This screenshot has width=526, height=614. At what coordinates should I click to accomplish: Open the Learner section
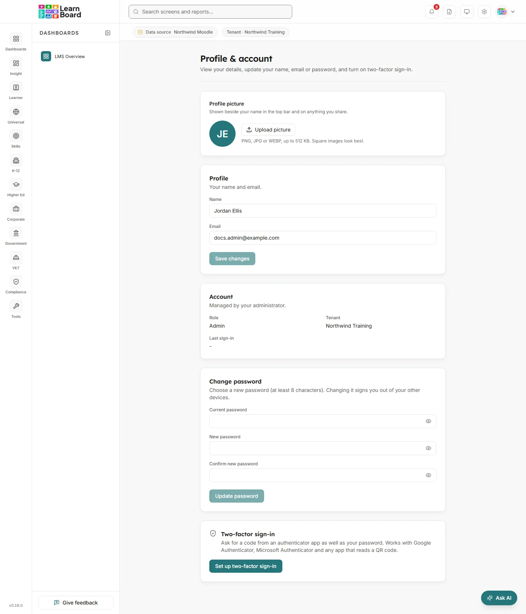click(16, 91)
